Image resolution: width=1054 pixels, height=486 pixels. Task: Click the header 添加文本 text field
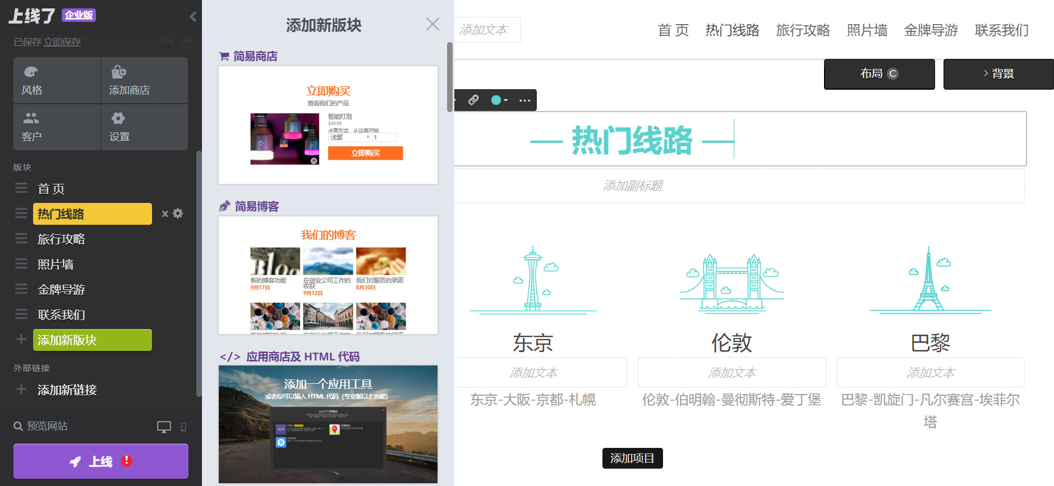[487, 30]
